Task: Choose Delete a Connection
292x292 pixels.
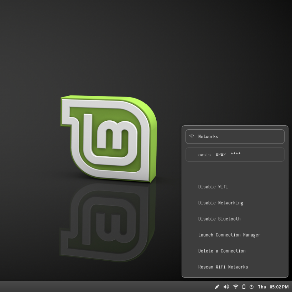Action: [222, 251]
